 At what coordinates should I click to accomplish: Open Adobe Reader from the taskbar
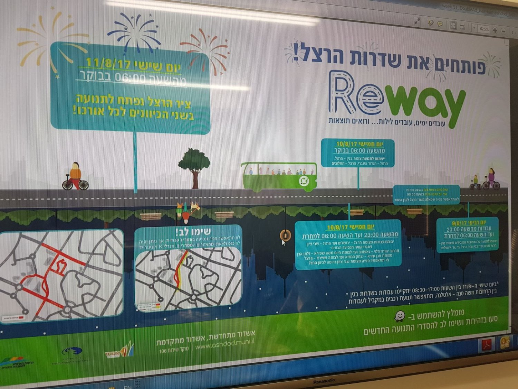click(487, 345)
